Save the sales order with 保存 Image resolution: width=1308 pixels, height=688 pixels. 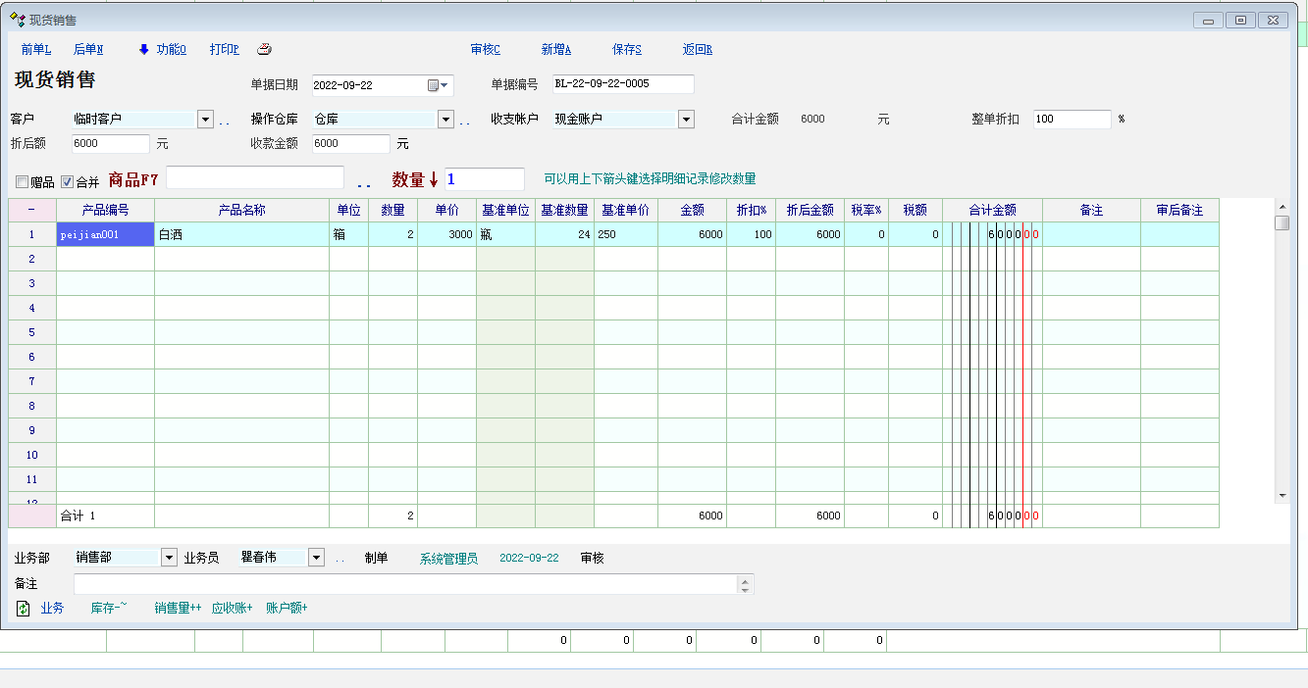(626, 50)
